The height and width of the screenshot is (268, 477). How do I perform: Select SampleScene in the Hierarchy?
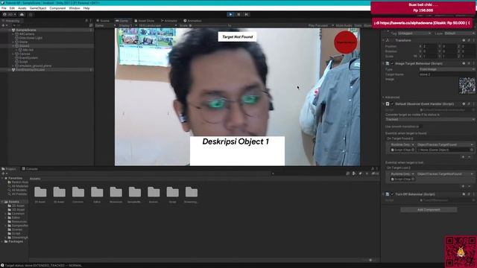point(26,30)
